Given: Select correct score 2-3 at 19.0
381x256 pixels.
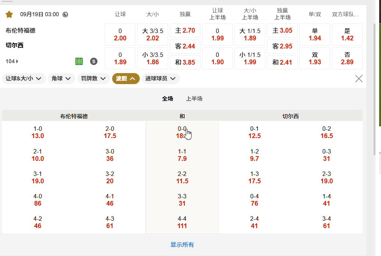Looking at the screenshot, I should click(x=327, y=177).
